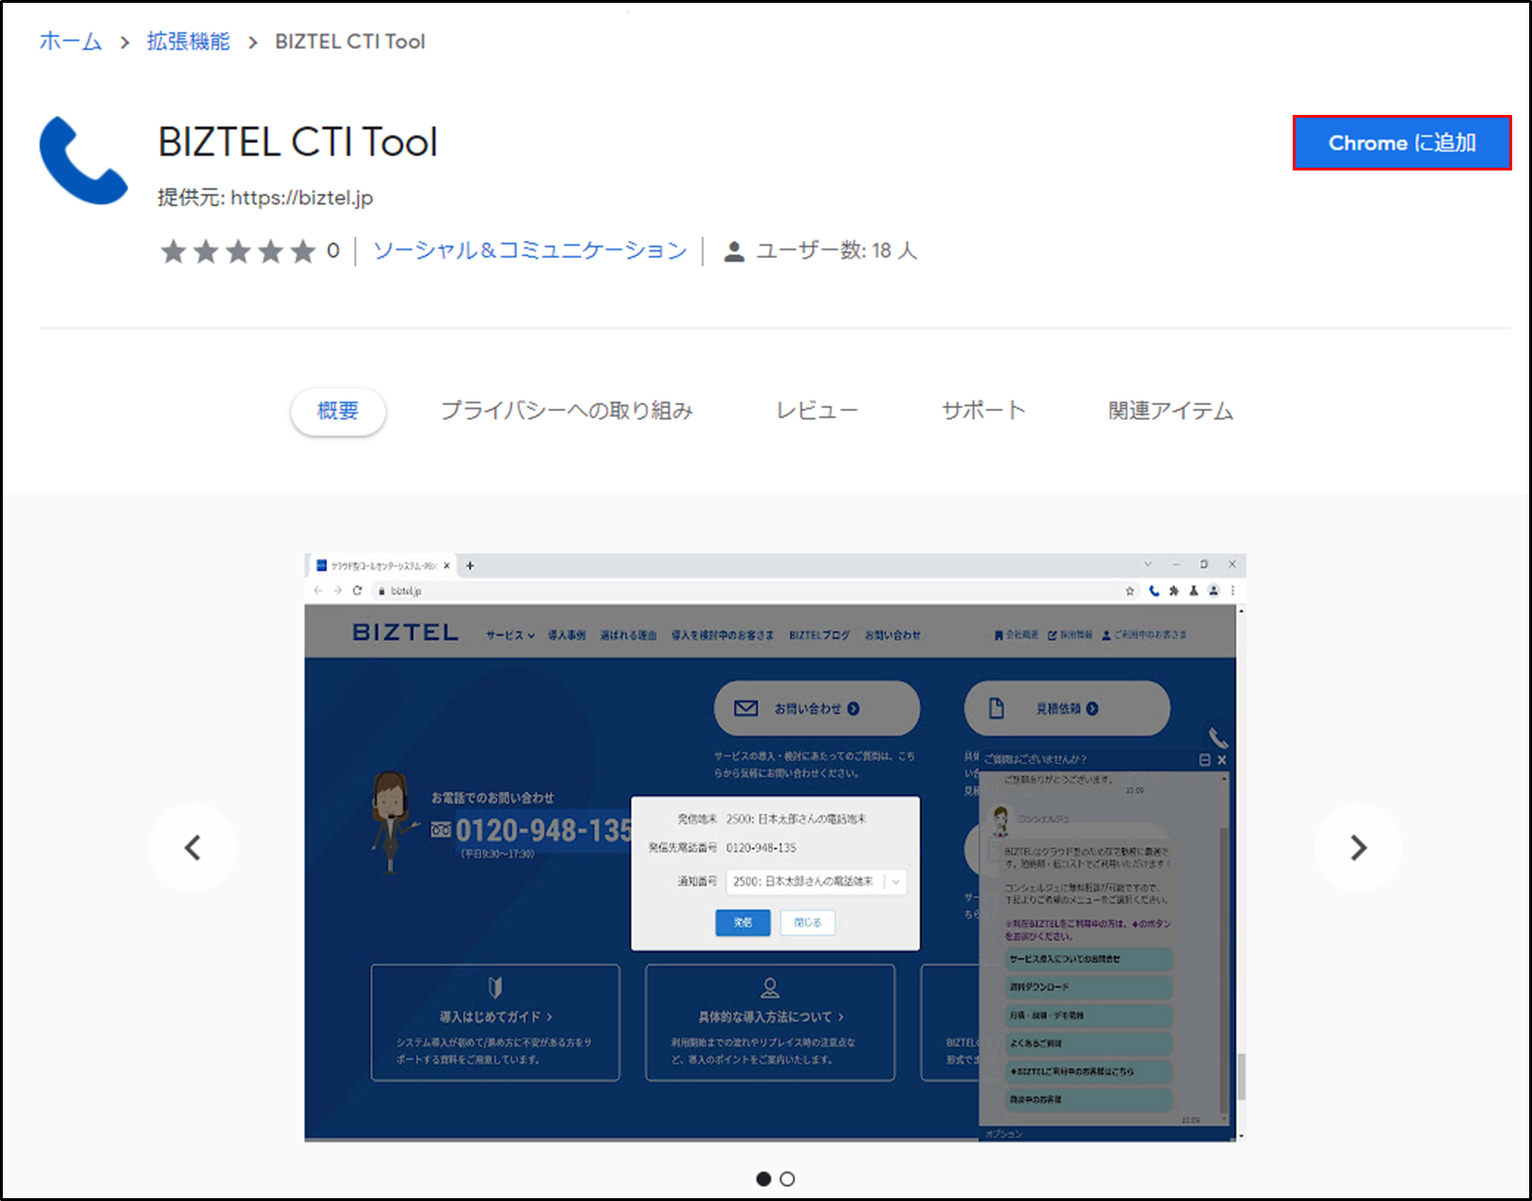Click the 提供元: https://biztel.jp text
1532x1201 pixels.
pyautogui.click(x=265, y=198)
